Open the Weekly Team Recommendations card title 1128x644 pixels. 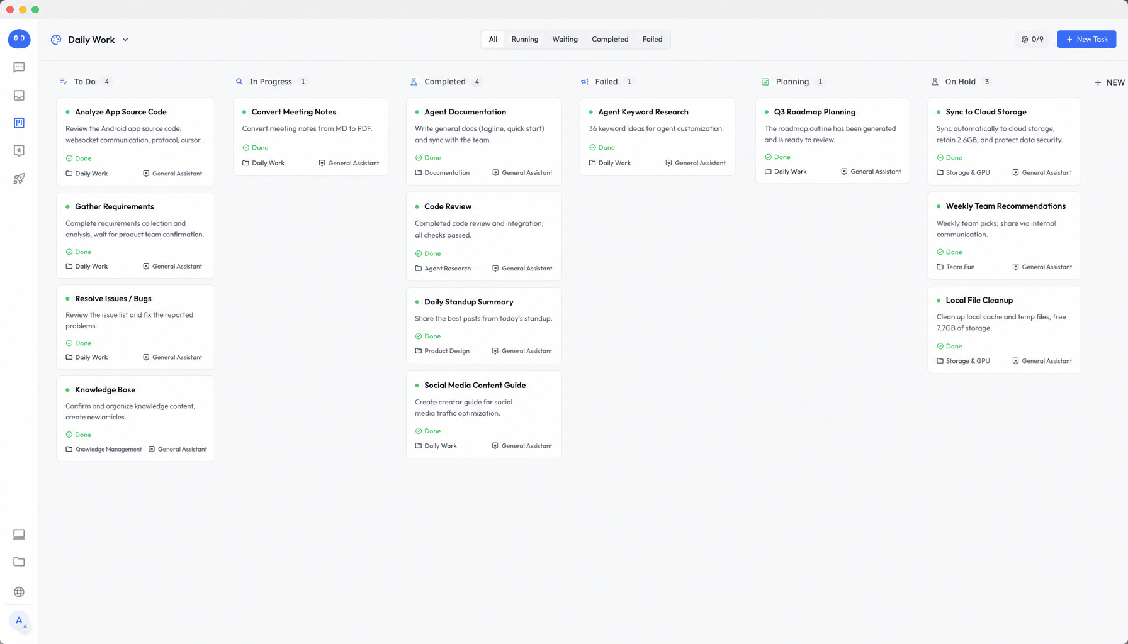tap(1005, 206)
